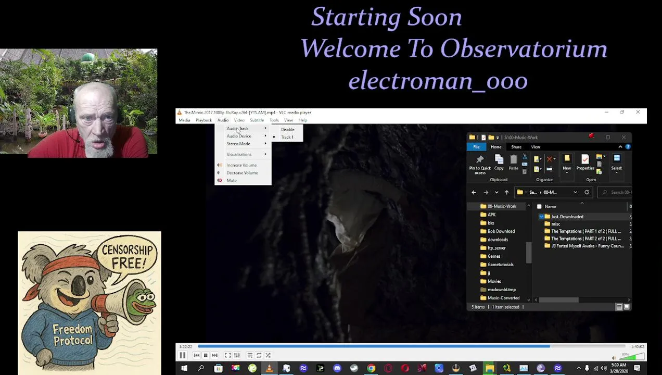Open VLC Subtitle menu

point(257,120)
